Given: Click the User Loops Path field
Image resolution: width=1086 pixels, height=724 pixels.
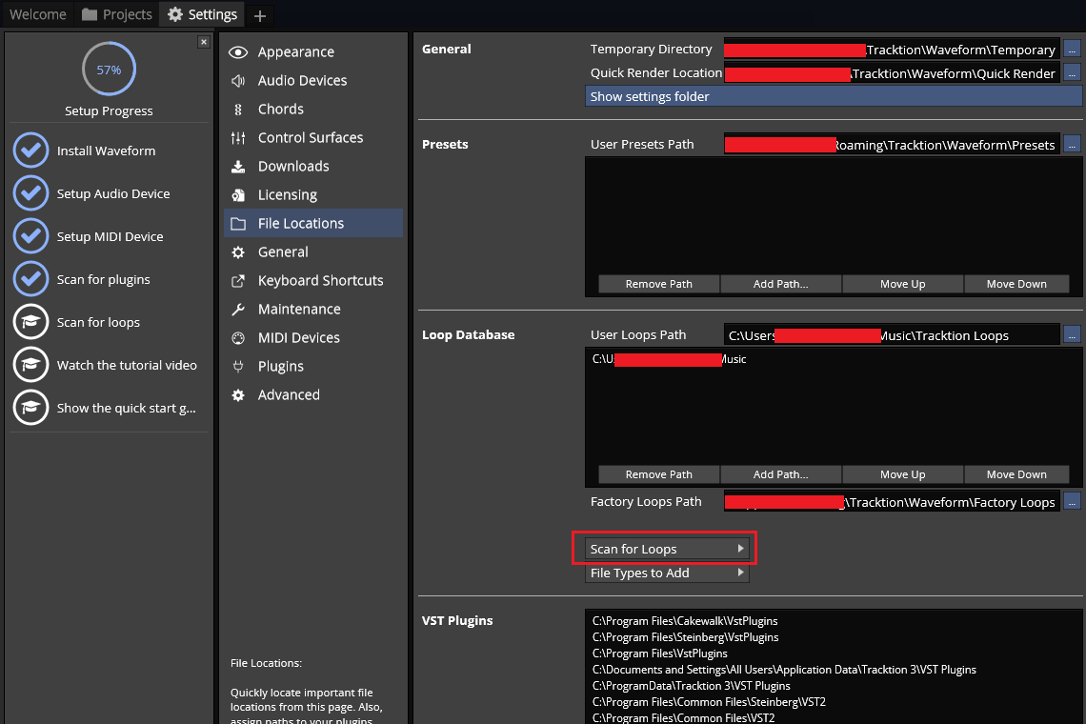Looking at the screenshot, I should point(891,335).
